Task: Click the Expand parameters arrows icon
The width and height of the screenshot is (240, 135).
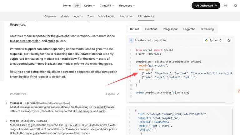Action: [118, 94]
